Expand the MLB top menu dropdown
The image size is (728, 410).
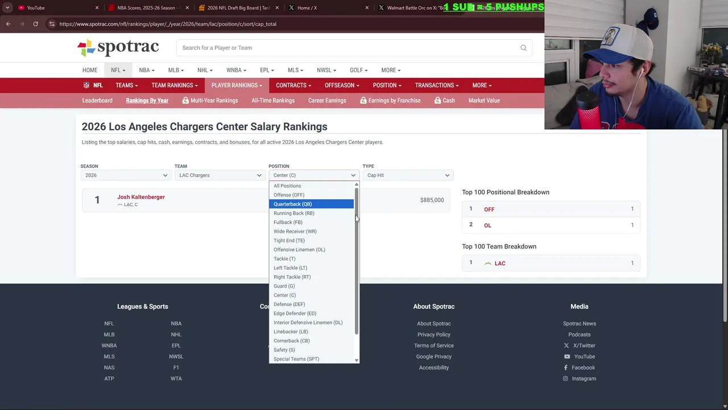176,70
